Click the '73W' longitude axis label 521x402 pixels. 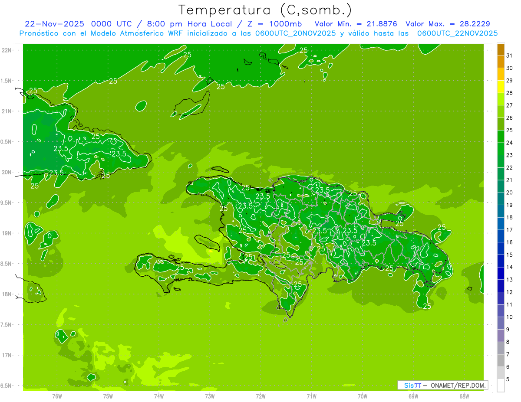point(210,396)
